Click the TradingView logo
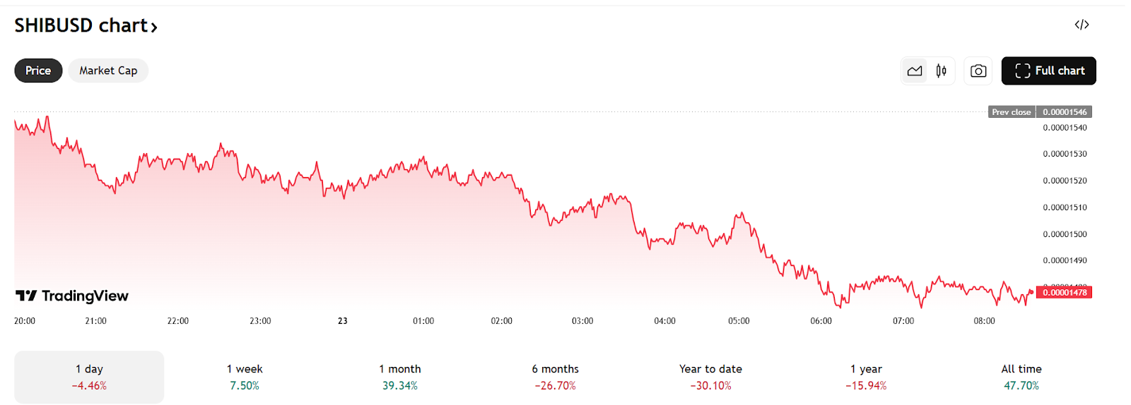This screenshot has height=405, width=1131. click(72, 296)
